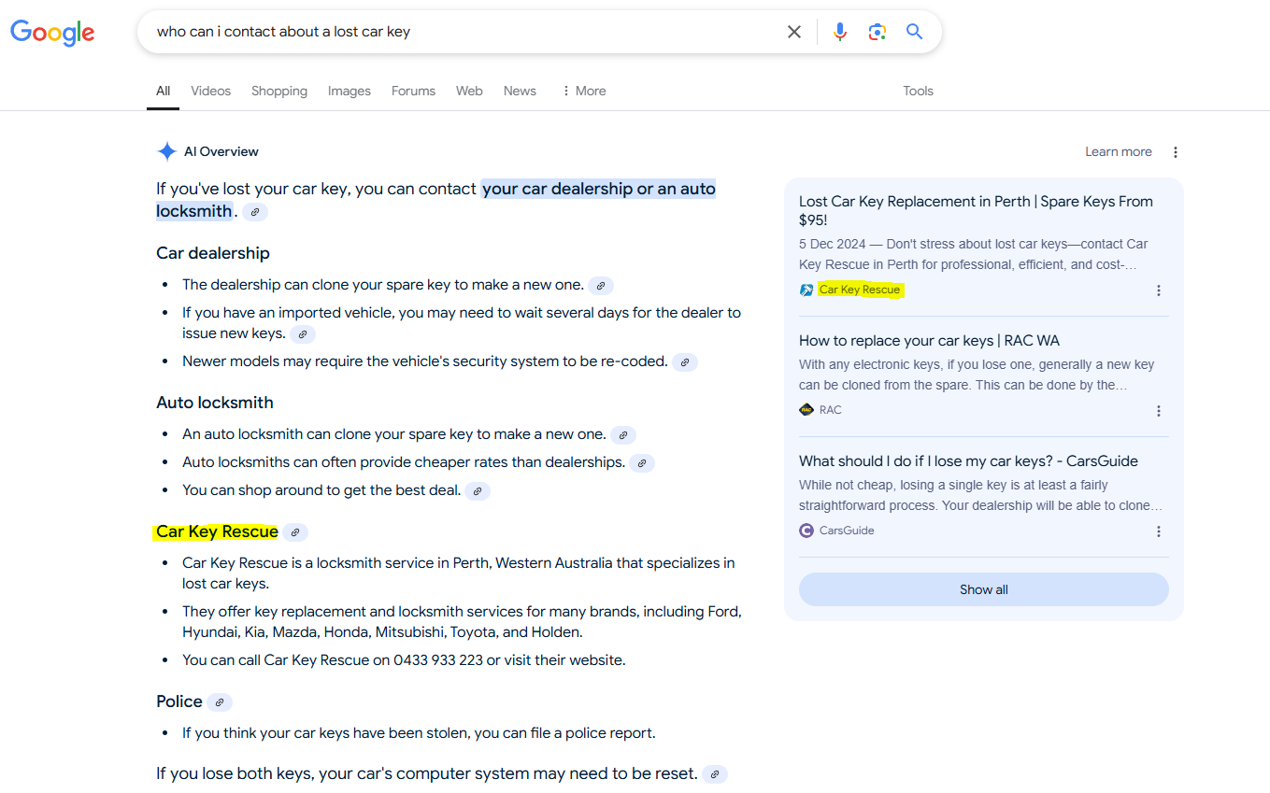Select 'While not cheap, losing a single key' snippet
The height and width of the screenshot is (793, 1270).
click(x=981, y=495)
